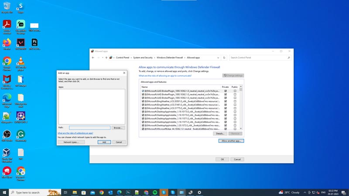Open the Adobe Acrobat desktop shortcut
This screenshot has width=349, height=196.
(7, 27)
